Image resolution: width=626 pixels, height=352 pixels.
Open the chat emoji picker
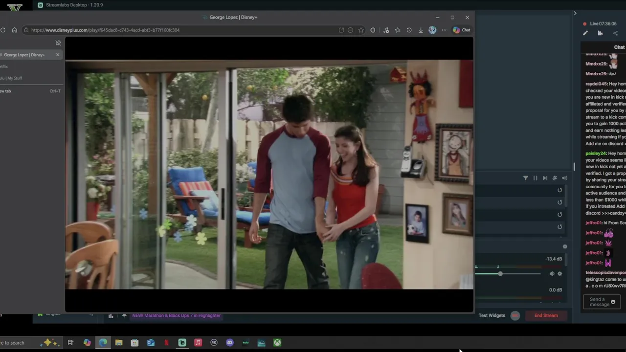[x=613, y=302]
